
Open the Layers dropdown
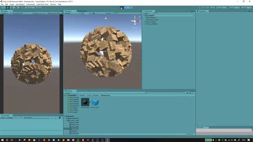coord(234,8)
